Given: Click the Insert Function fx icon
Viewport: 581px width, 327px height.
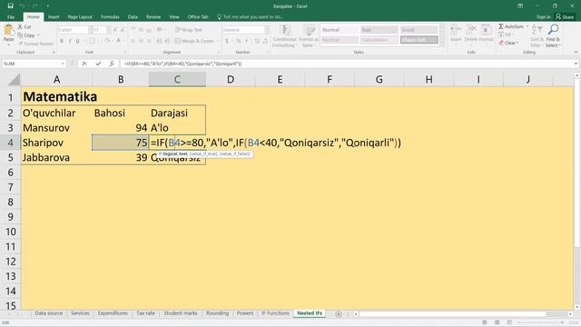Looking at the screenshot, I should coord(112,64).
